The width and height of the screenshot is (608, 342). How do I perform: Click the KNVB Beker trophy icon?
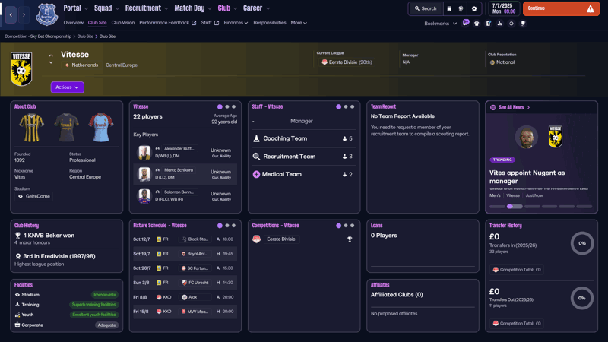[17, 236]
